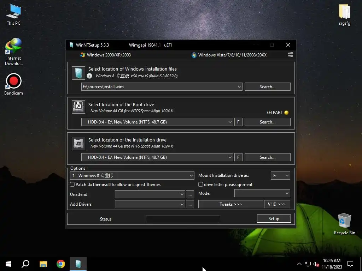Switch to Windows Vista/7/8/10/11/2008/20XX tab
Image resolution: width=362 pixels, height=271 pixels.
pos(229,55)
